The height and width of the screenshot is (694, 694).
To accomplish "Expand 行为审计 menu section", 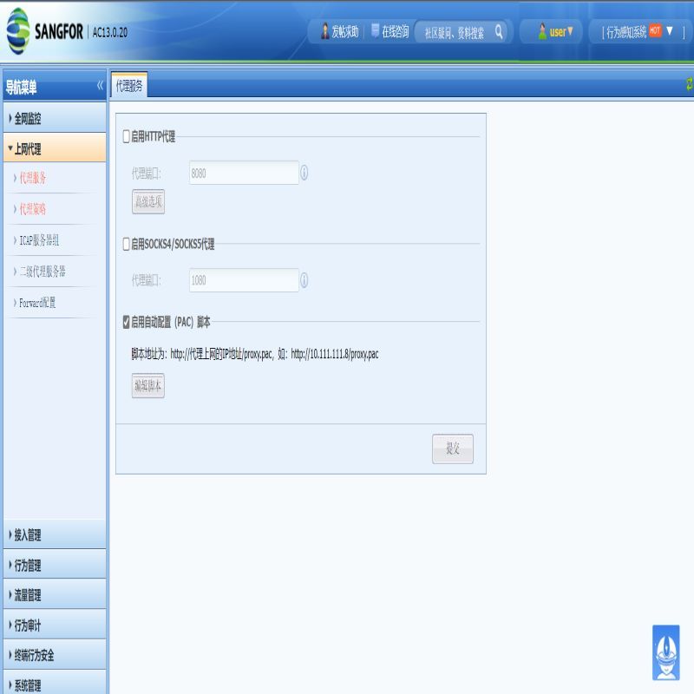I will tap(55, 625).
